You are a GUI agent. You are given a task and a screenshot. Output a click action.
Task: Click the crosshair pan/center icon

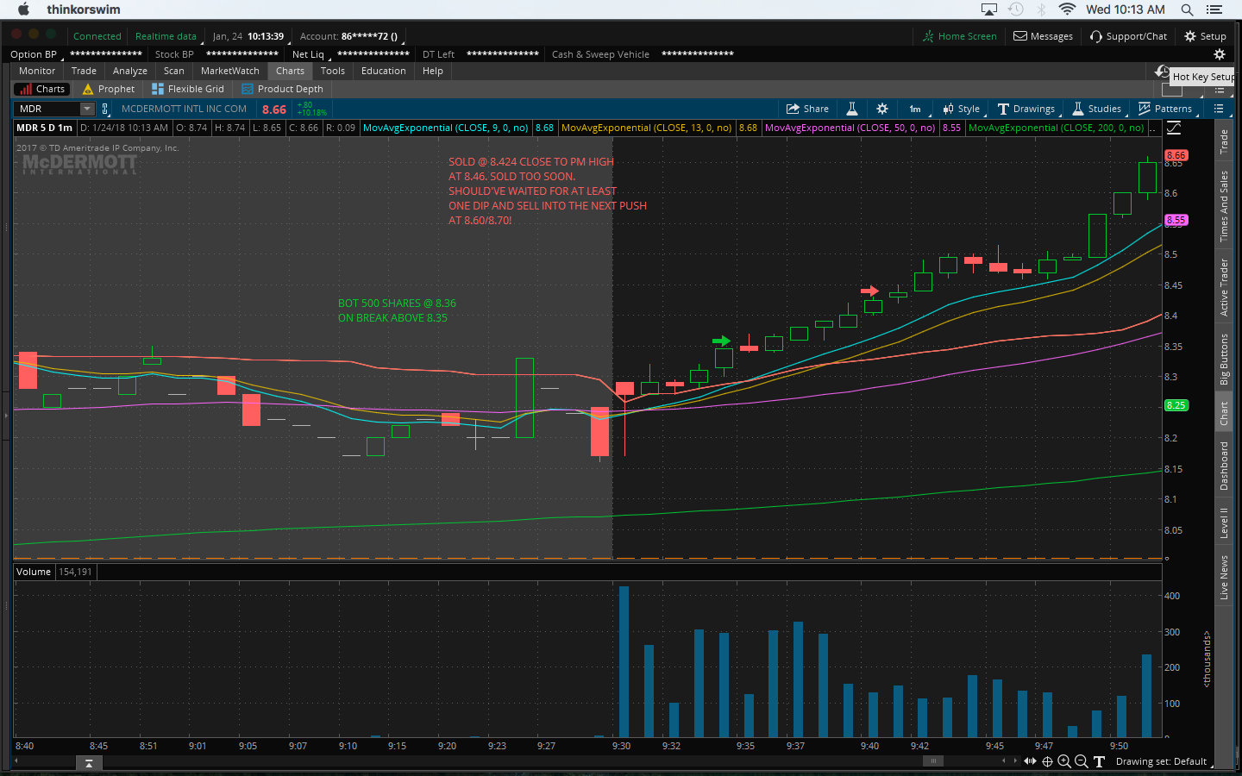(x=1047, y=761)
